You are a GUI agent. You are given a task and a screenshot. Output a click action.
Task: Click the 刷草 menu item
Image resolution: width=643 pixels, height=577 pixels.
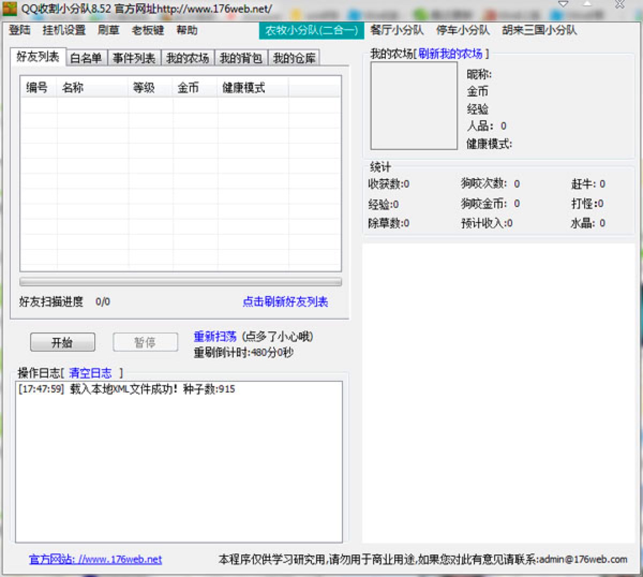pos(109,31)
